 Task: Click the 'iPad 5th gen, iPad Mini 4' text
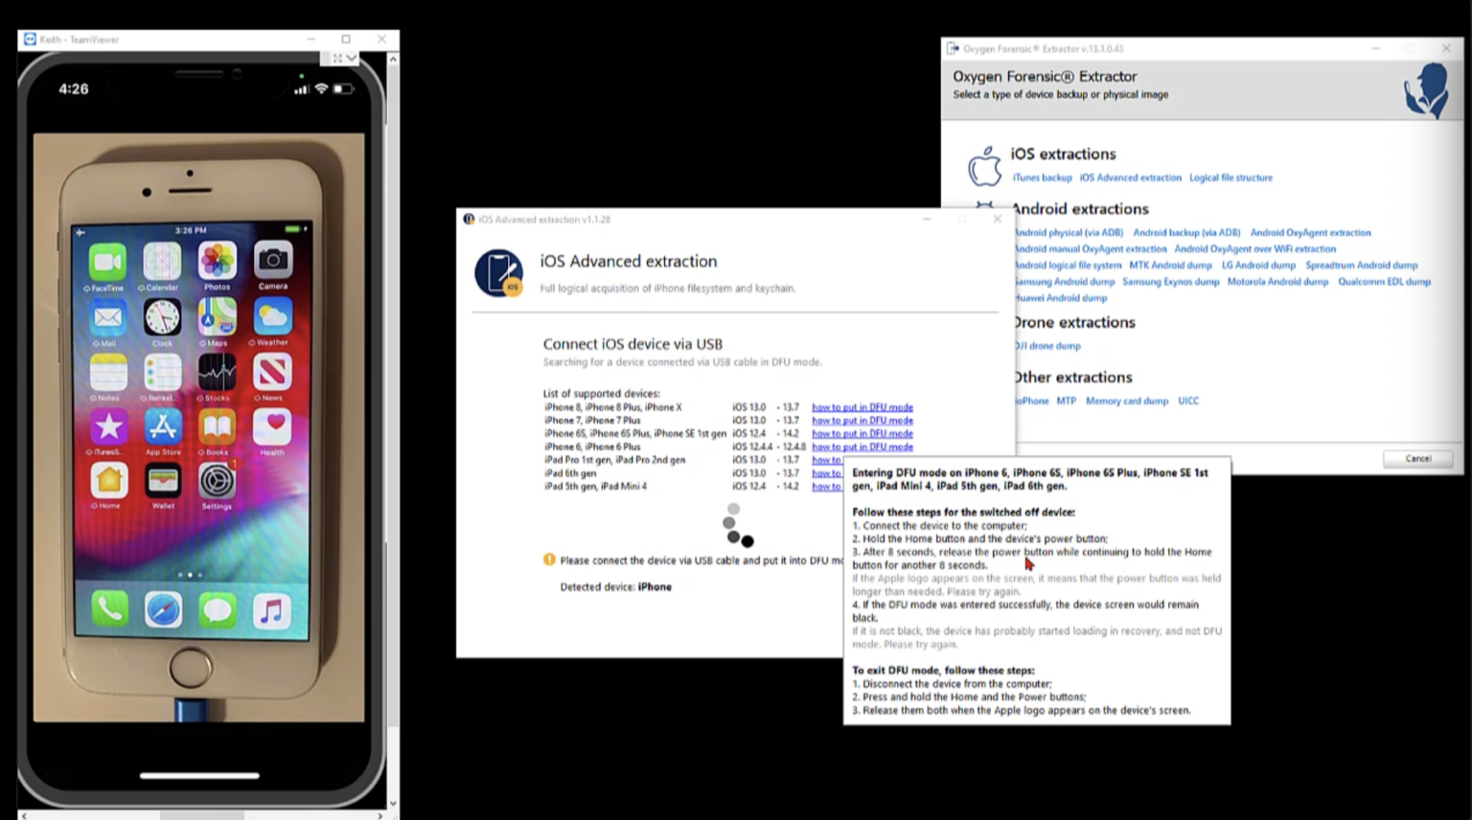tap(596, 487)
